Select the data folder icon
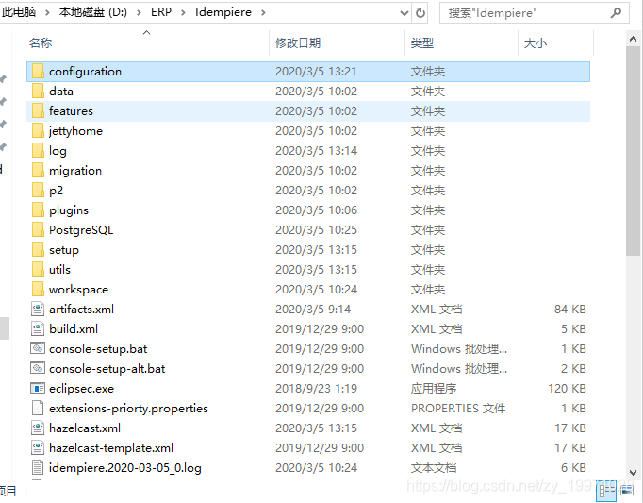The image size is (643, 503). point(38,91)
